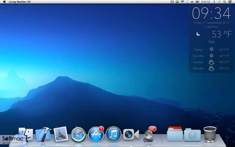The width and height of the screenshot is (235, 147).
Task: Open the Downloads folder stack
Action: pos(193,134)
